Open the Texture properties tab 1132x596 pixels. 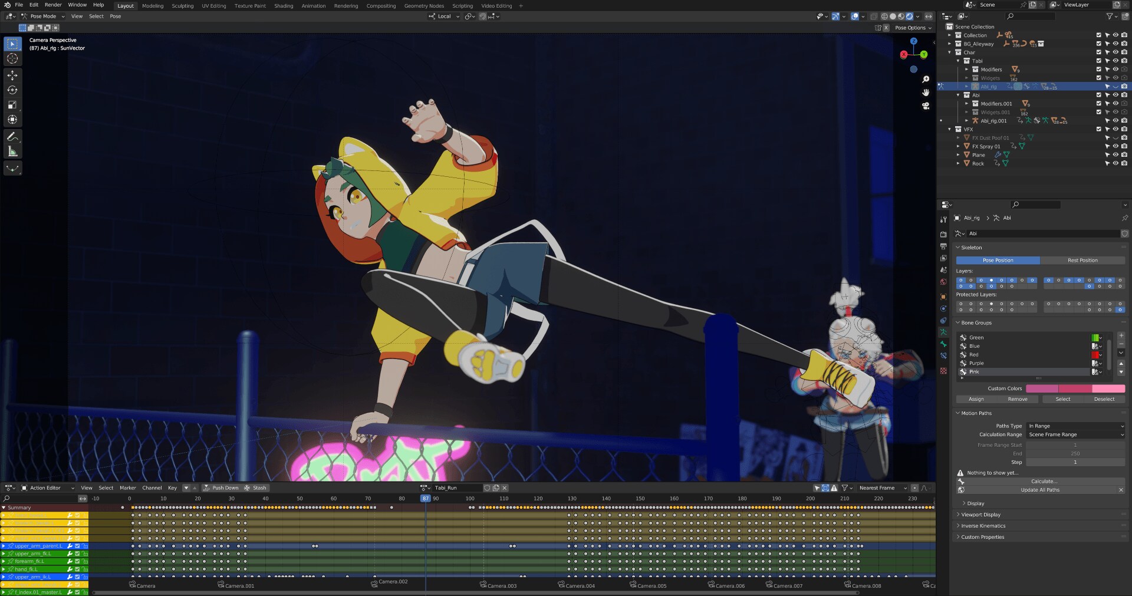(x=943, y=371)
